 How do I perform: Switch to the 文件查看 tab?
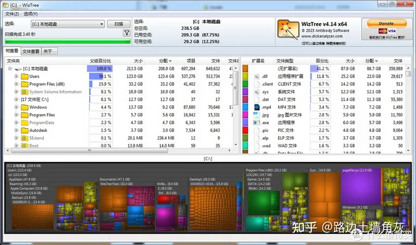(x=31, y=51)
